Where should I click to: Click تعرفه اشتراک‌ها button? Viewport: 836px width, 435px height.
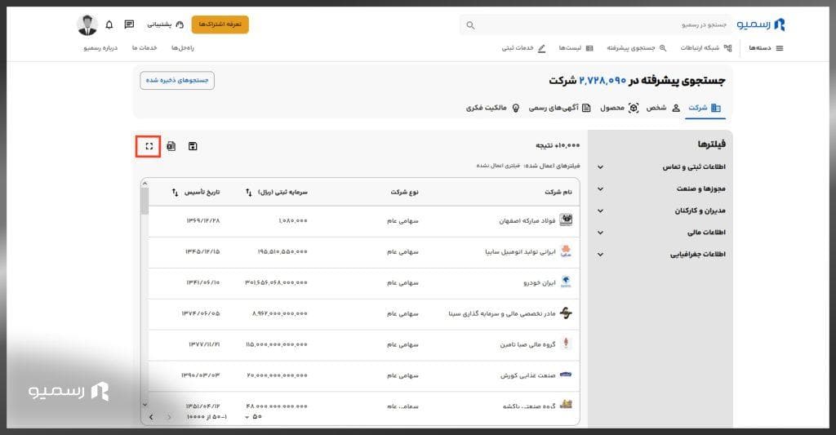220,24
